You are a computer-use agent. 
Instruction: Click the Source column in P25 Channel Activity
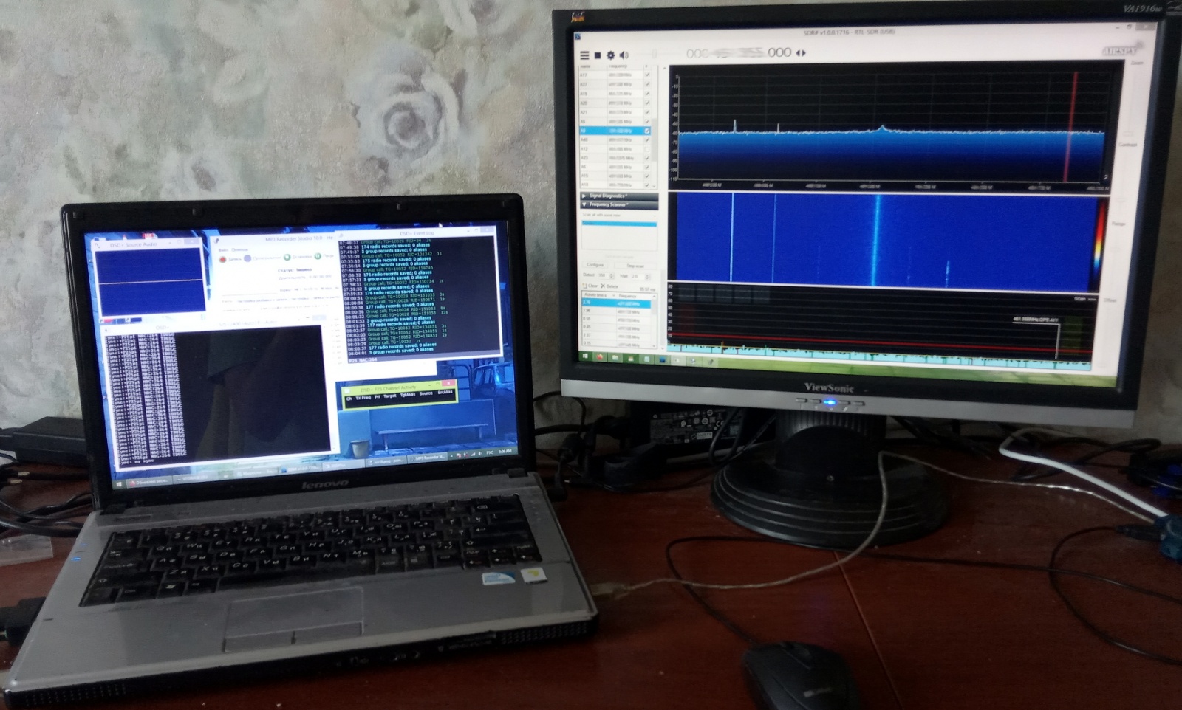point(426,394)
